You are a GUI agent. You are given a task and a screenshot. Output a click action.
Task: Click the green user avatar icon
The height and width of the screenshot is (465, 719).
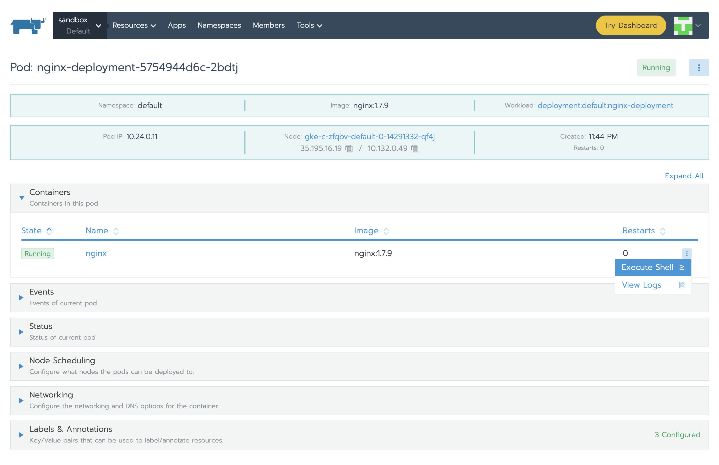tap(683, 25)
